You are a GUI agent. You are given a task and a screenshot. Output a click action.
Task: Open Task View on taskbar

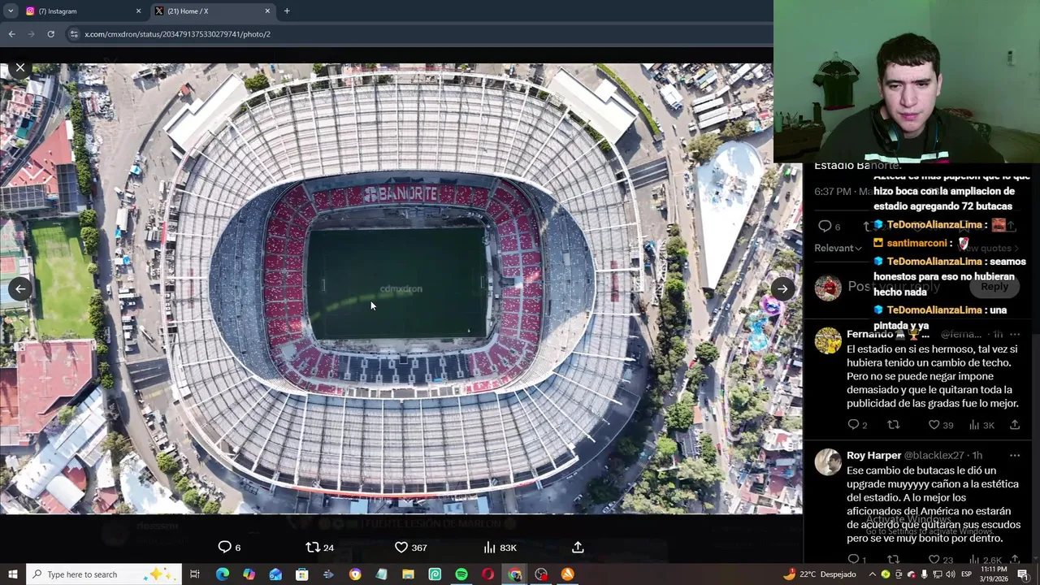[x=195, y=574]
